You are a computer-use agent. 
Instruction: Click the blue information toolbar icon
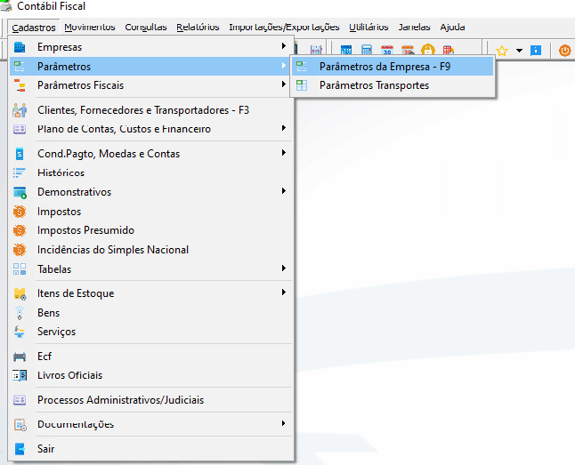coord(536,50)
